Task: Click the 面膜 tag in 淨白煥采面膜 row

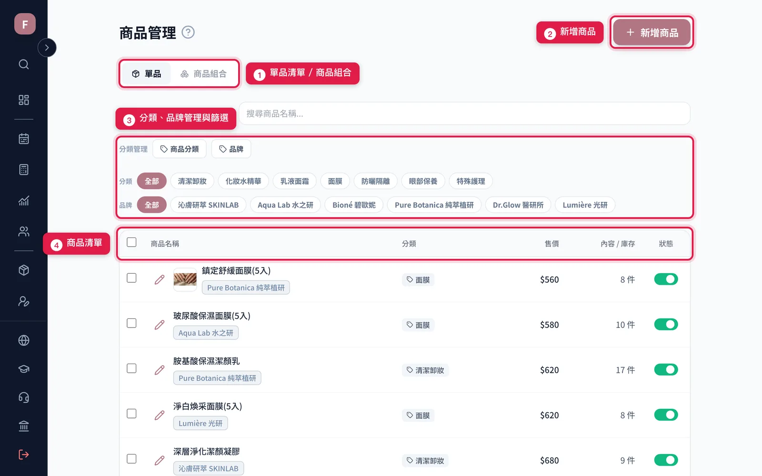Action: point(418,416)
